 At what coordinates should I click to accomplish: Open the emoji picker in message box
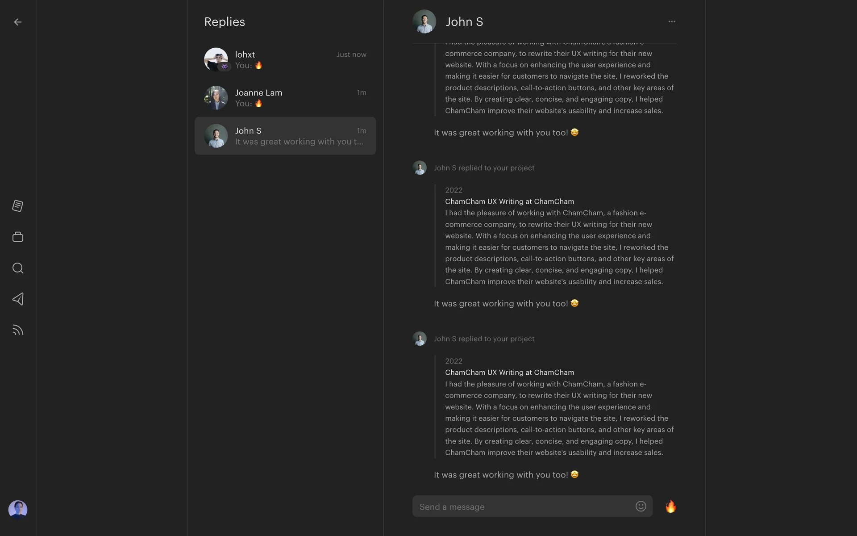click(641, 506)
